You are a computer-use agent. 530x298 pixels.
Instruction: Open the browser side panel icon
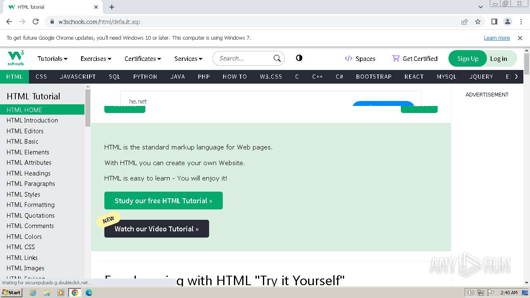pos(494,22)
